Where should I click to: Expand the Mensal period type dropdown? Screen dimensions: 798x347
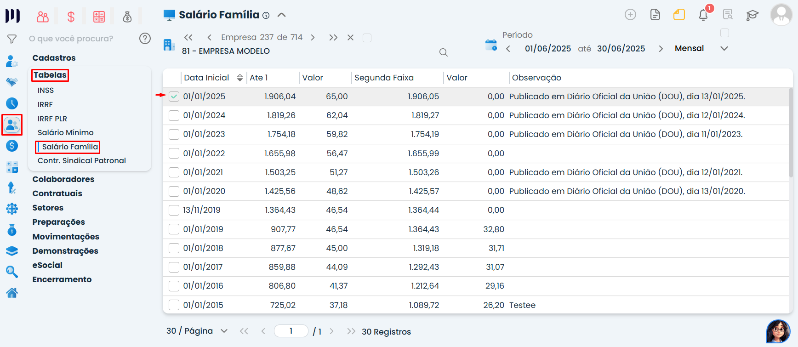pyautogui.click(x=724, y=49)
